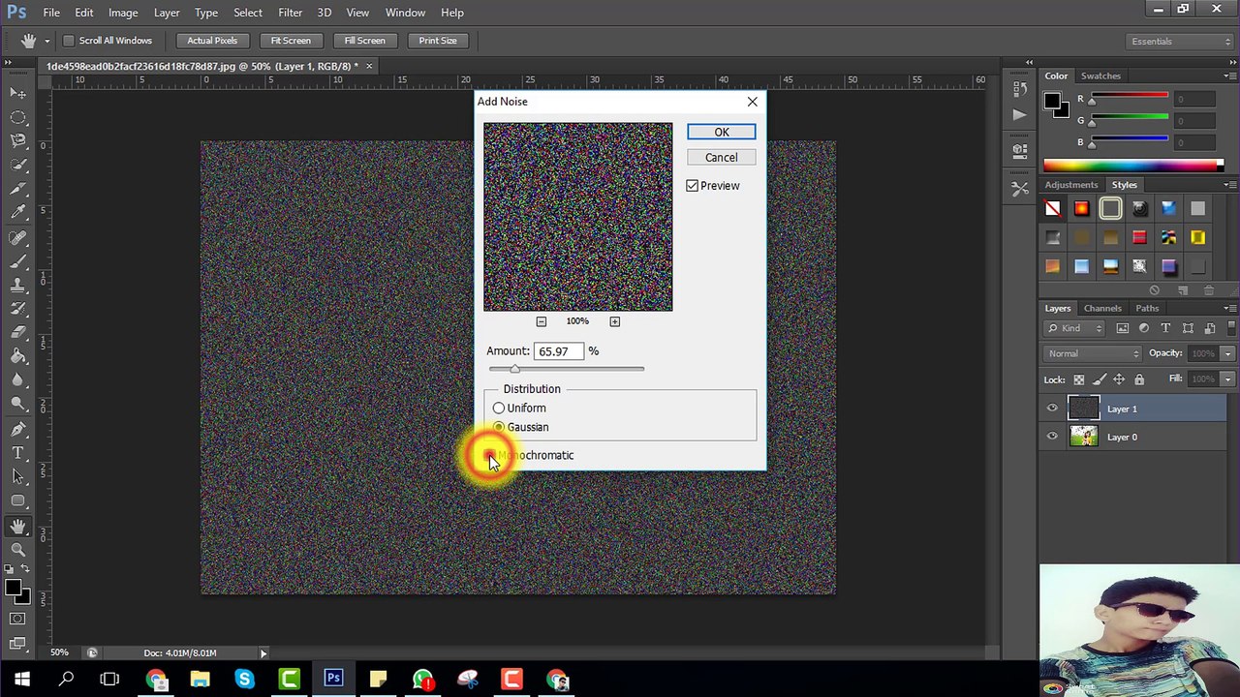Screen dimensions: 1240x697
Task: Switch to the Channels tab
Action: (1102, 308)
